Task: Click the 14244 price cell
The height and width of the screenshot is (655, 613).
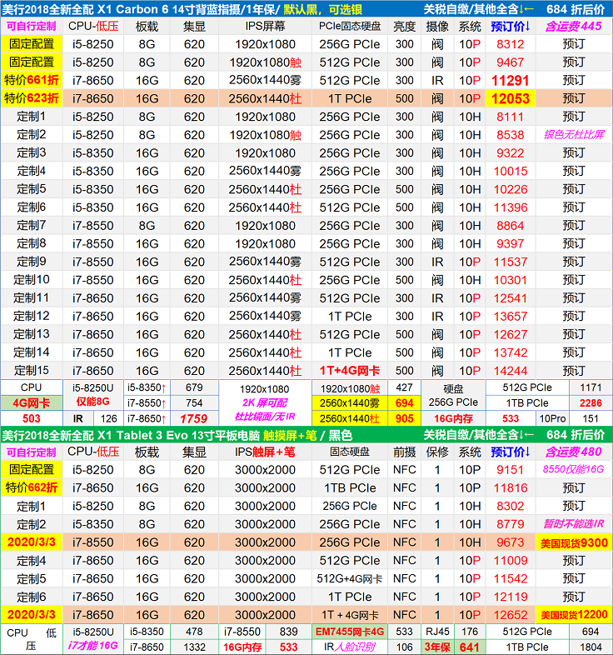Action: 510,371
